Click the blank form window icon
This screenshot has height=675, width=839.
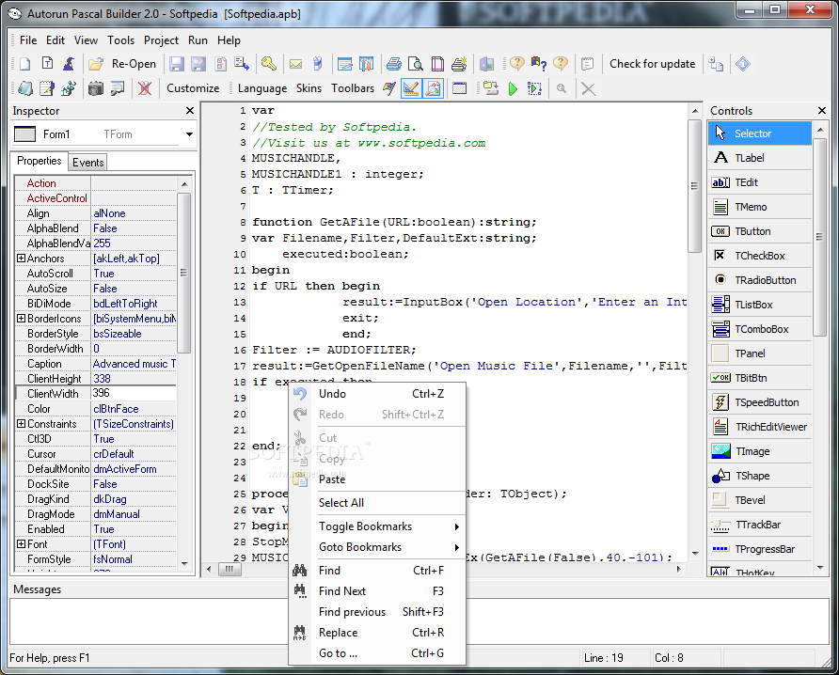tap(460, 88)
